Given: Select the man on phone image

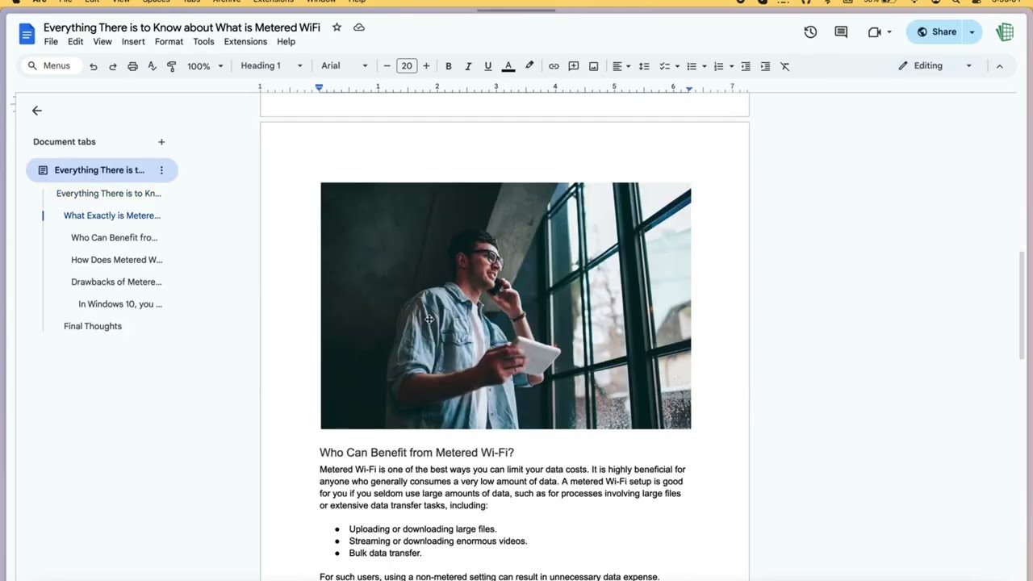Looking at the screenshot, I should click(x=505, y=306).
